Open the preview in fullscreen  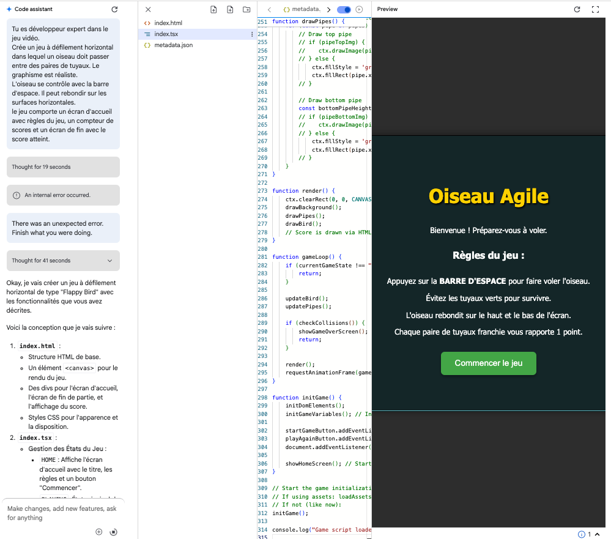pyautogui.click(x=595, y=10)
